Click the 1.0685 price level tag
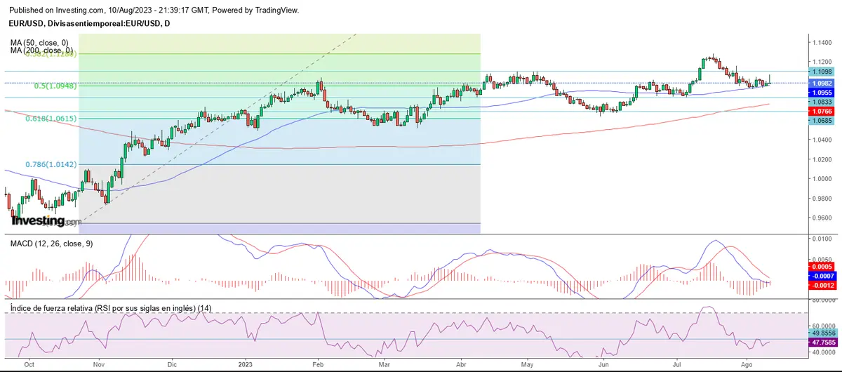Screen dimensions: 842x372 tap(820, 121)
